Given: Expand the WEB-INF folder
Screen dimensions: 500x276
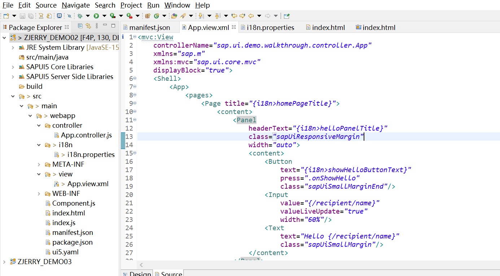Looking at the screenshot, I should [39, 194].
